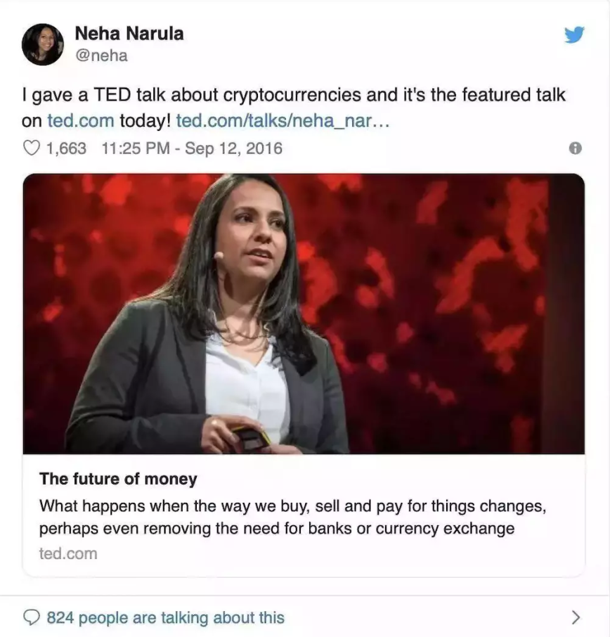Expand the conversation with the right chevron
The height and width of the screenshot is (637, 610).
(x=576, y=617)
